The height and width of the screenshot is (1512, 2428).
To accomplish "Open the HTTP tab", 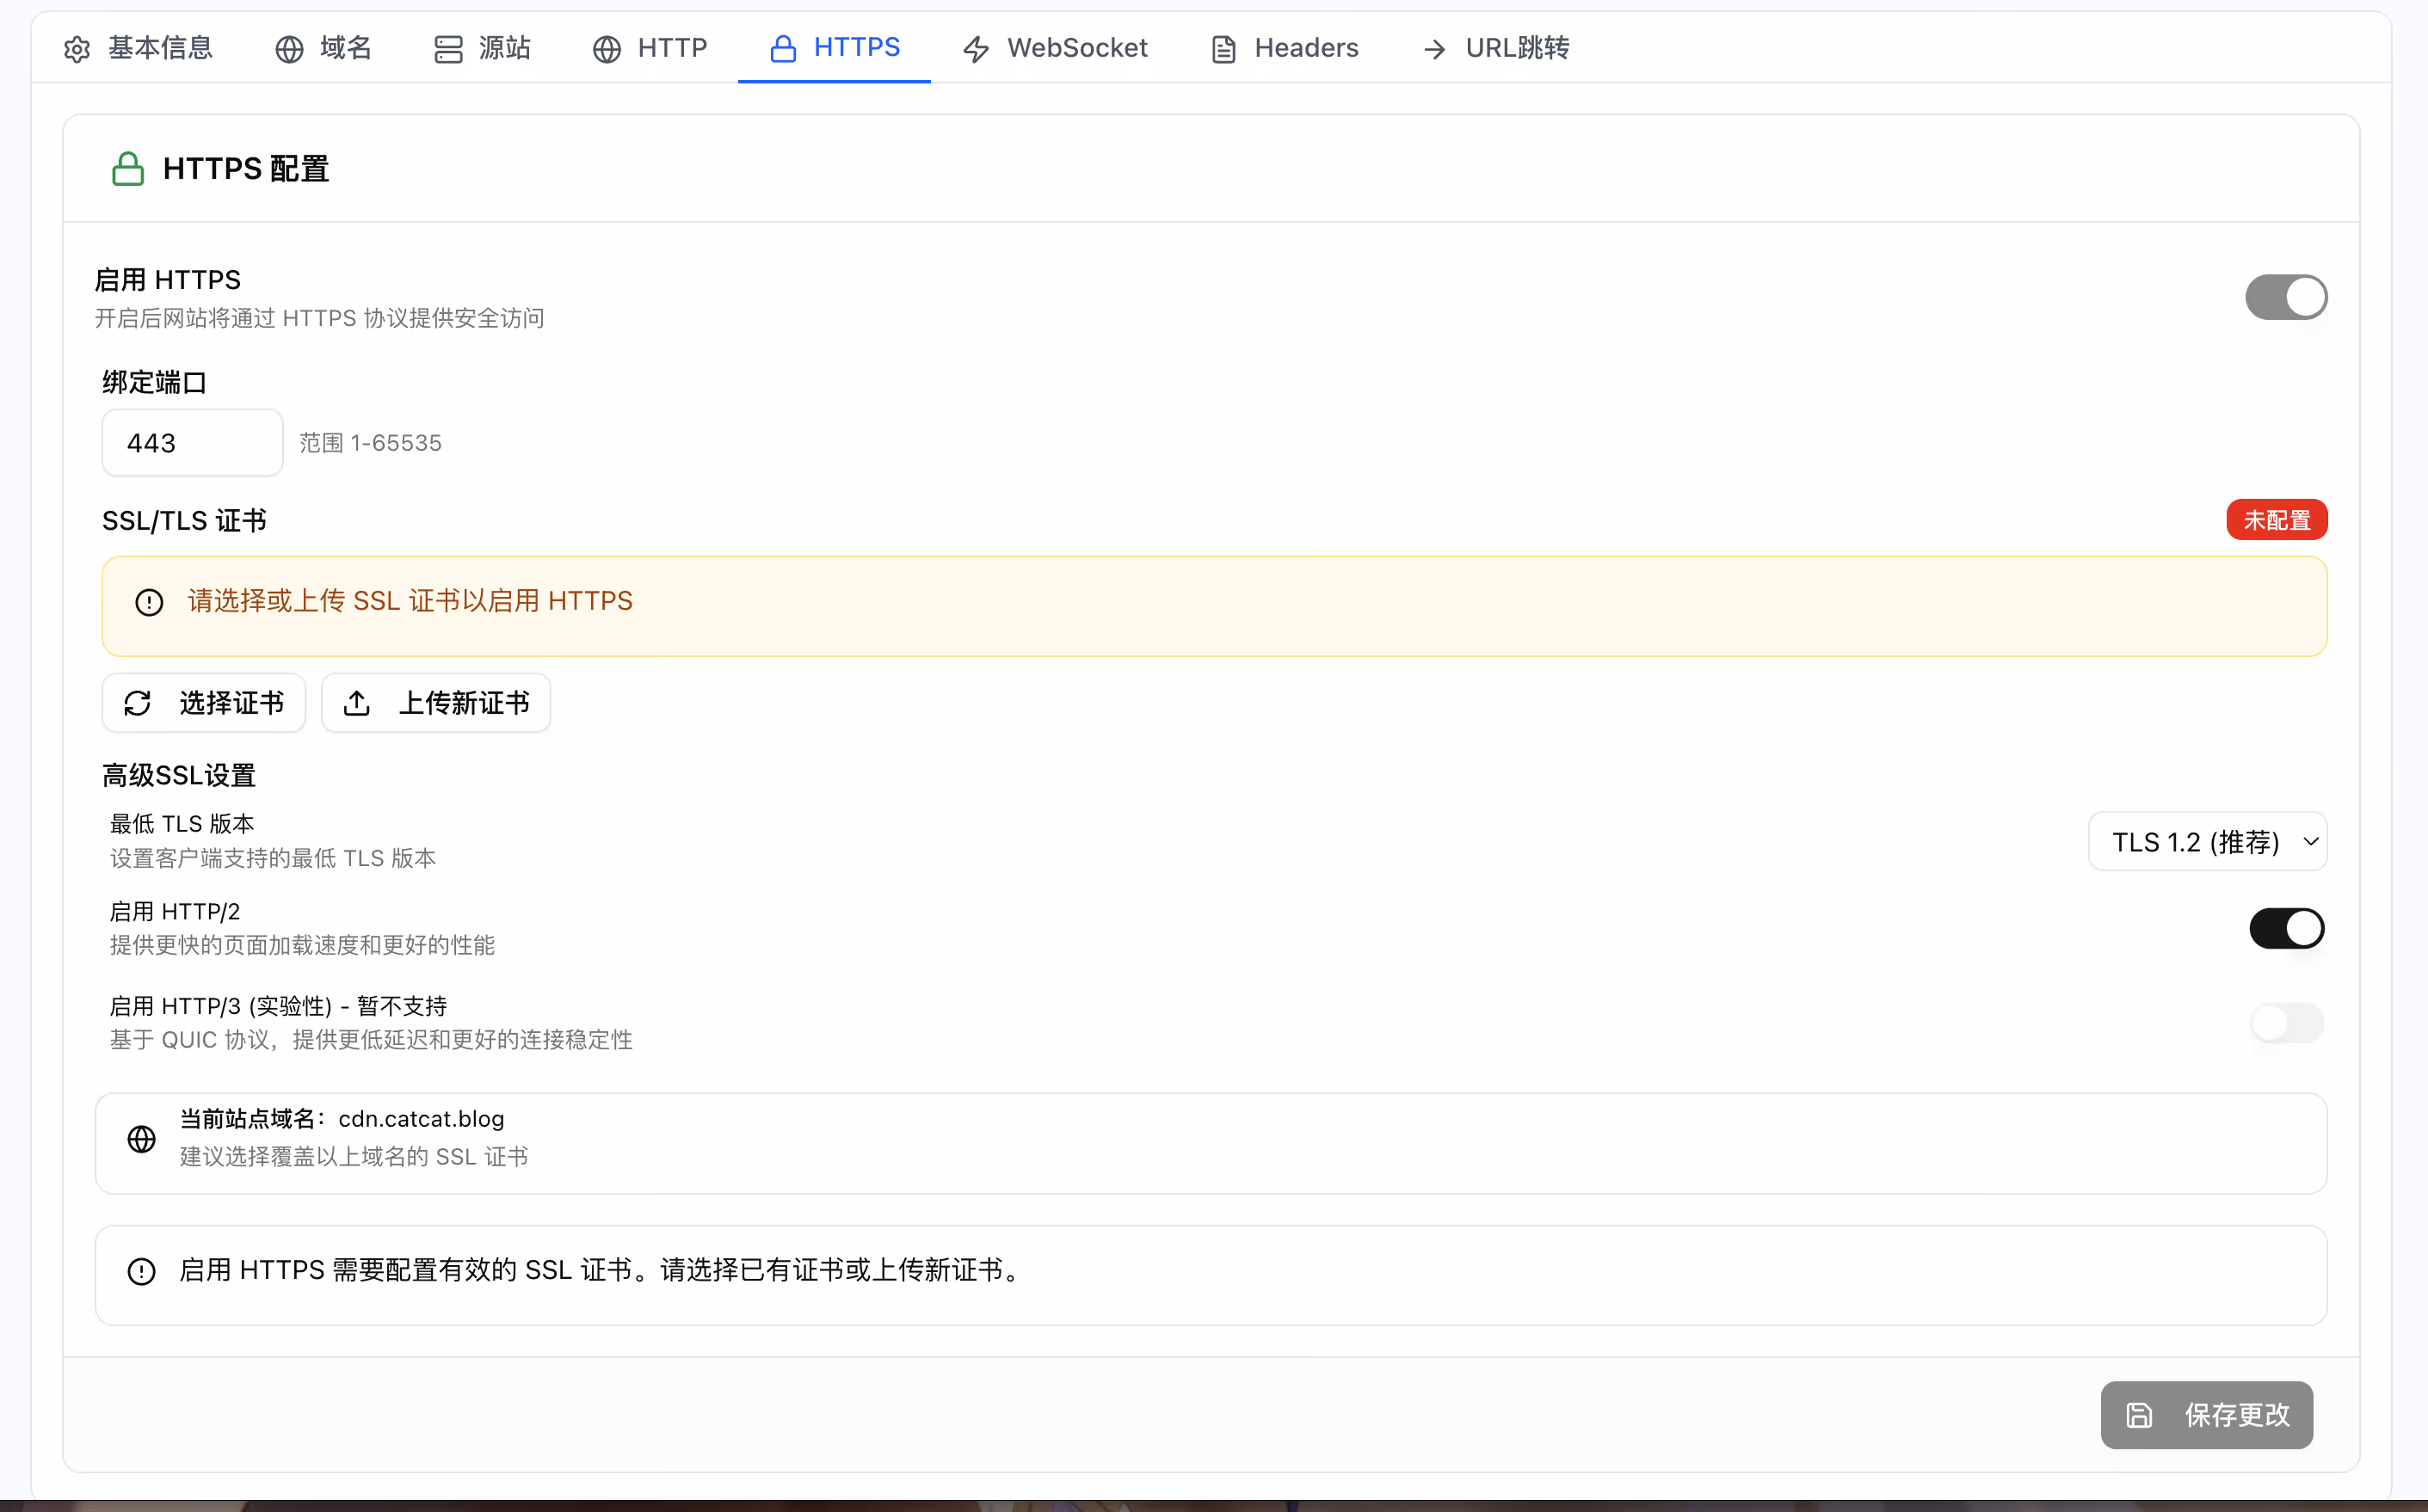I will pos(650,48).
